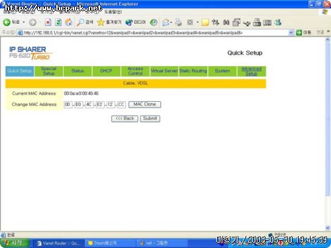The height and width of the screenshot is (248, 331).
Task: Click the Mail envelope toolbar icon
Action: coord(165,22)
